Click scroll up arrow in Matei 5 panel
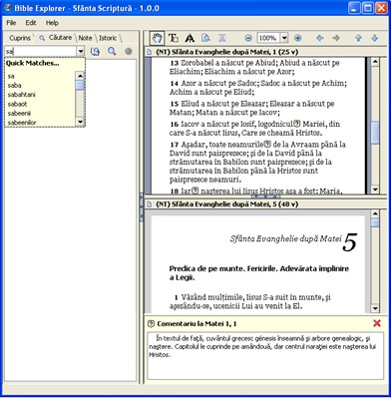 [x=375, y=214]
